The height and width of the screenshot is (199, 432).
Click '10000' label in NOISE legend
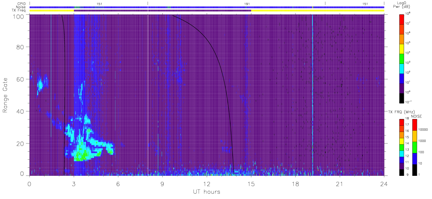click(423, 130)
